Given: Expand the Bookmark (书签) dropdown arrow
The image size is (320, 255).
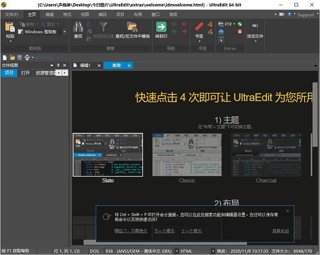Looking at the screenshot, I should [x=199, y=41].
